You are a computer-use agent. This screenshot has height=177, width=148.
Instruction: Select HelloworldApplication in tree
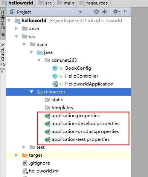click(89, 84)
